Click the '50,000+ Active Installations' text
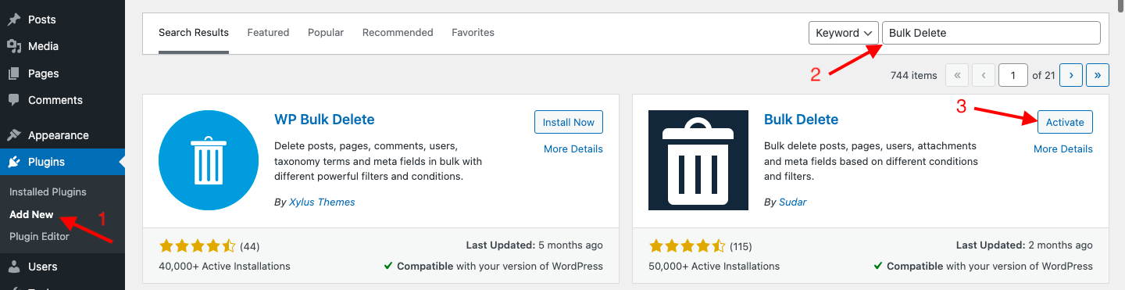The image size is (1125, 290). (714, 266)
